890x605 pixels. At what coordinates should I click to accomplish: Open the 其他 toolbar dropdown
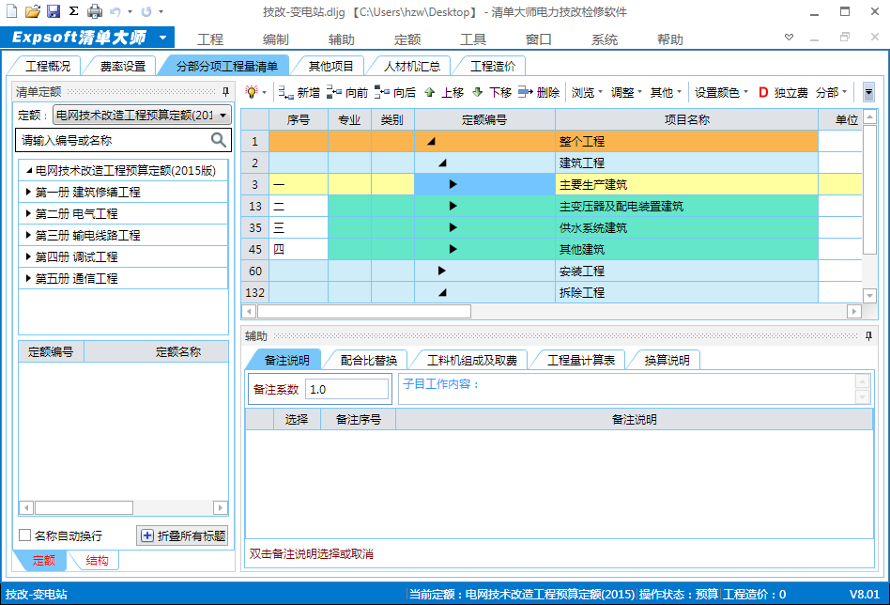point(666,93)
